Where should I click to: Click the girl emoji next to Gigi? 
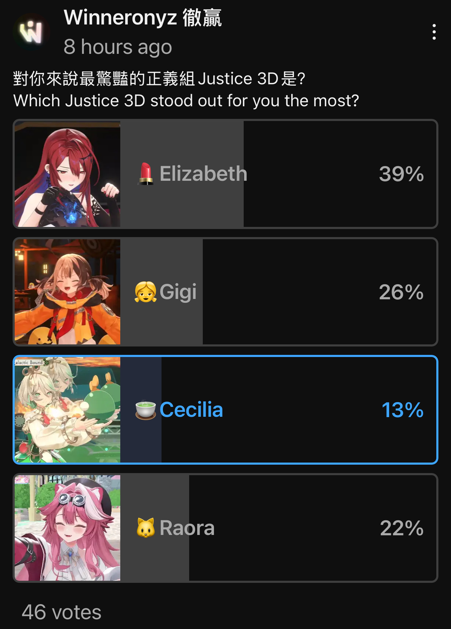tap(145, 292)
